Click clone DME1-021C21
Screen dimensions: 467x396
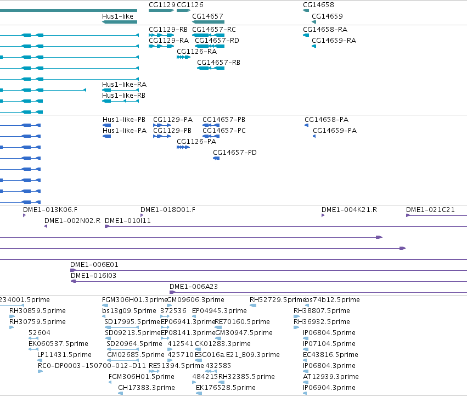click(430, 210)
